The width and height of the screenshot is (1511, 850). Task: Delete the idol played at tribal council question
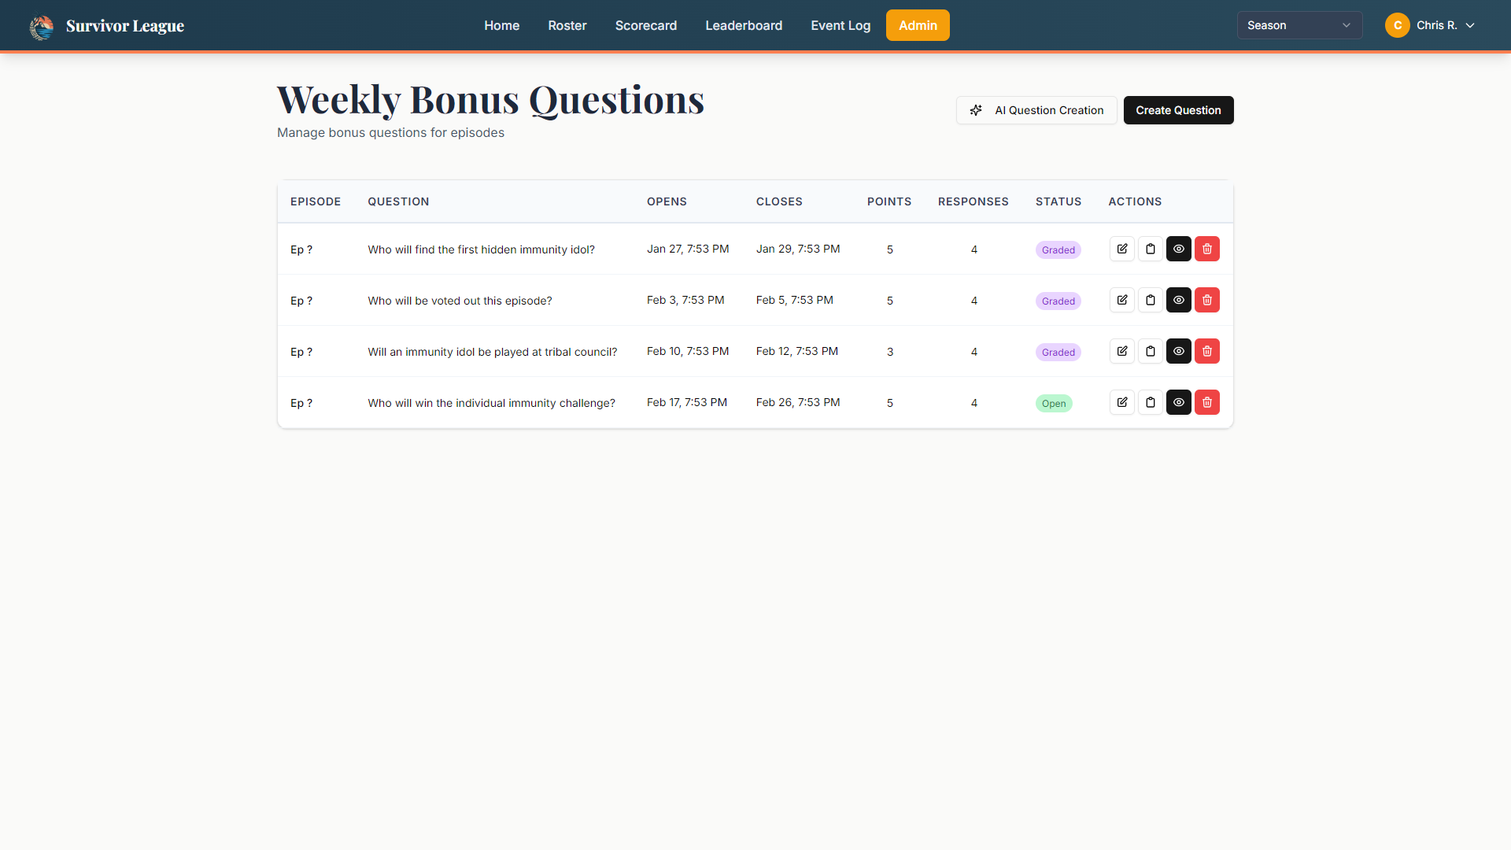point(1207,351)
